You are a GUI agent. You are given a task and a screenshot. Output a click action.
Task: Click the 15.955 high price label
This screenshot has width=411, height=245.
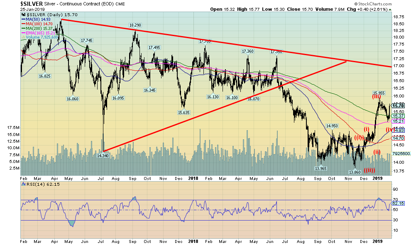pyautogui.click(x=378, y=93)
